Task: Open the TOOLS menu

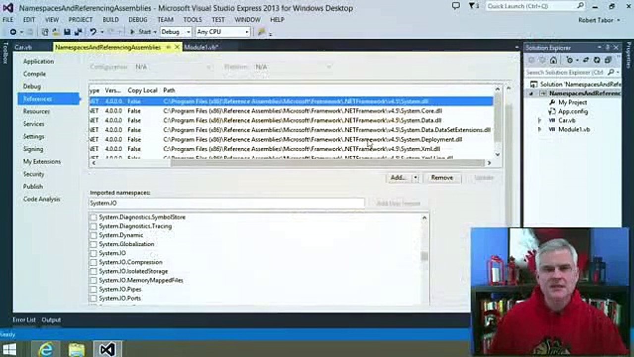Action: point(193,20)
